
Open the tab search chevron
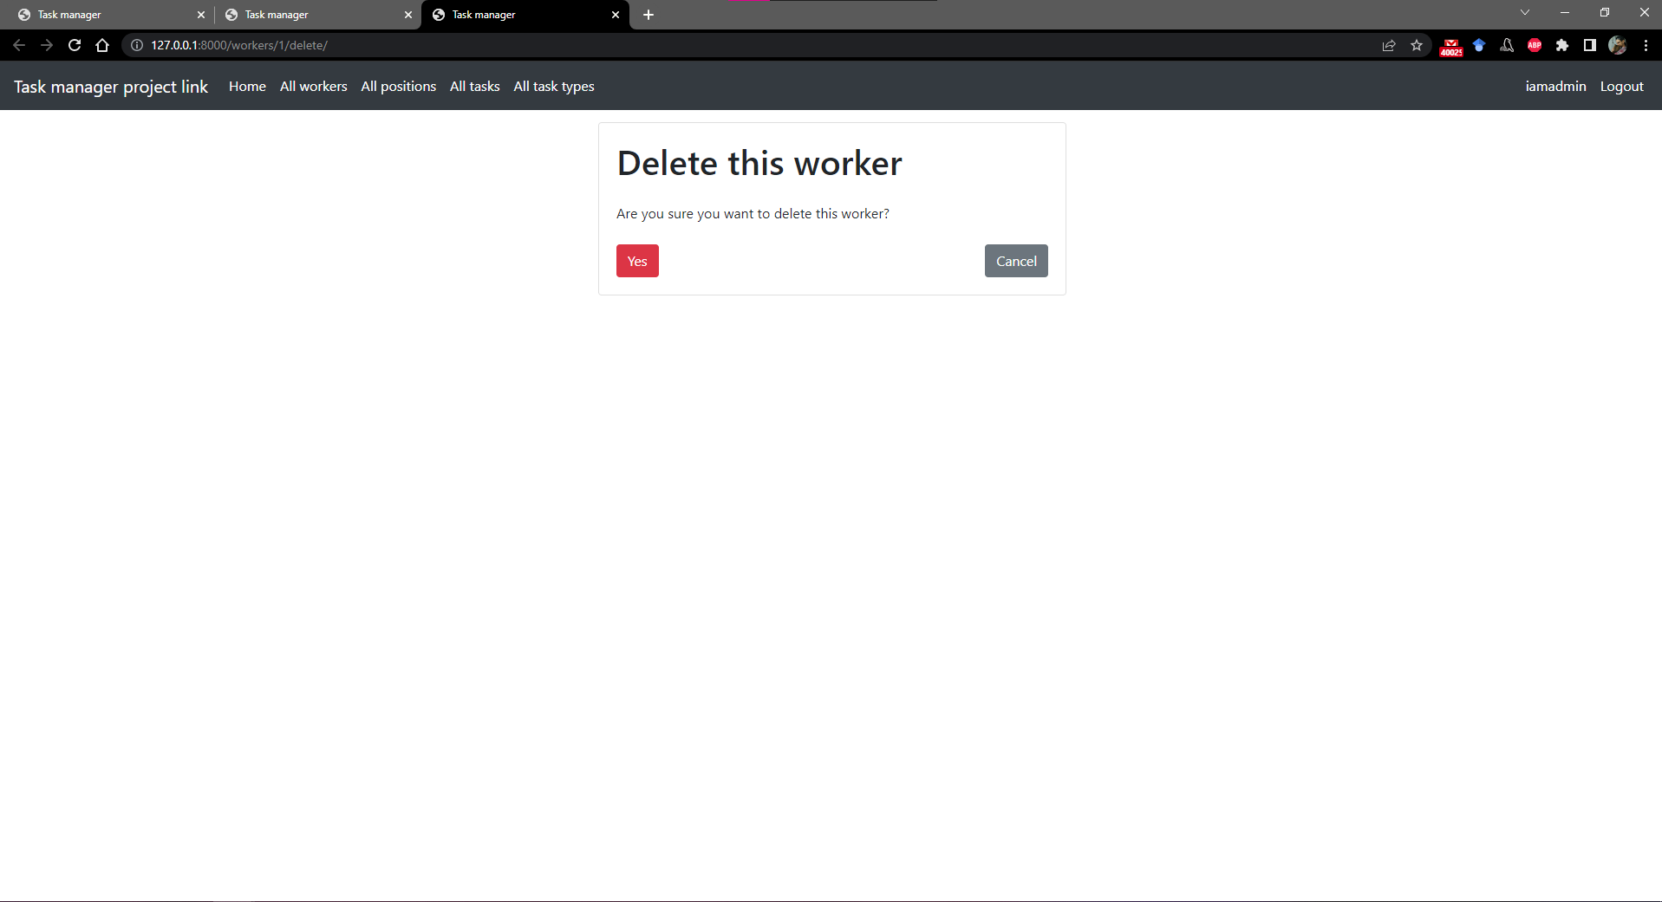point(1524,12)
